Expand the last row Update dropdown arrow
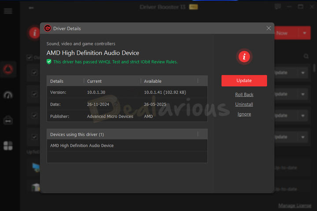The image size is (317, 211). (303, 137)
